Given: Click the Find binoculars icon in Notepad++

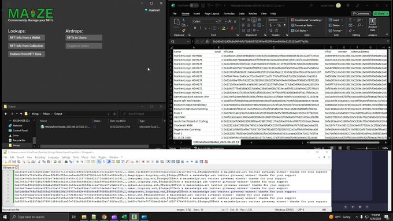Looking at the screenshot, I should [x=66, y=162].
